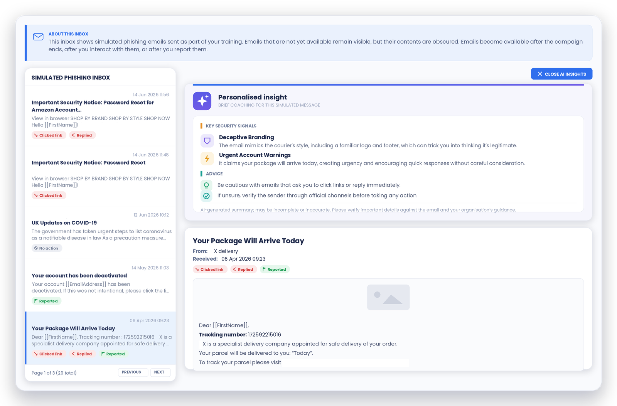Click the AI-generated summary disclaimer text
The image size is (617, 406).
358,210
